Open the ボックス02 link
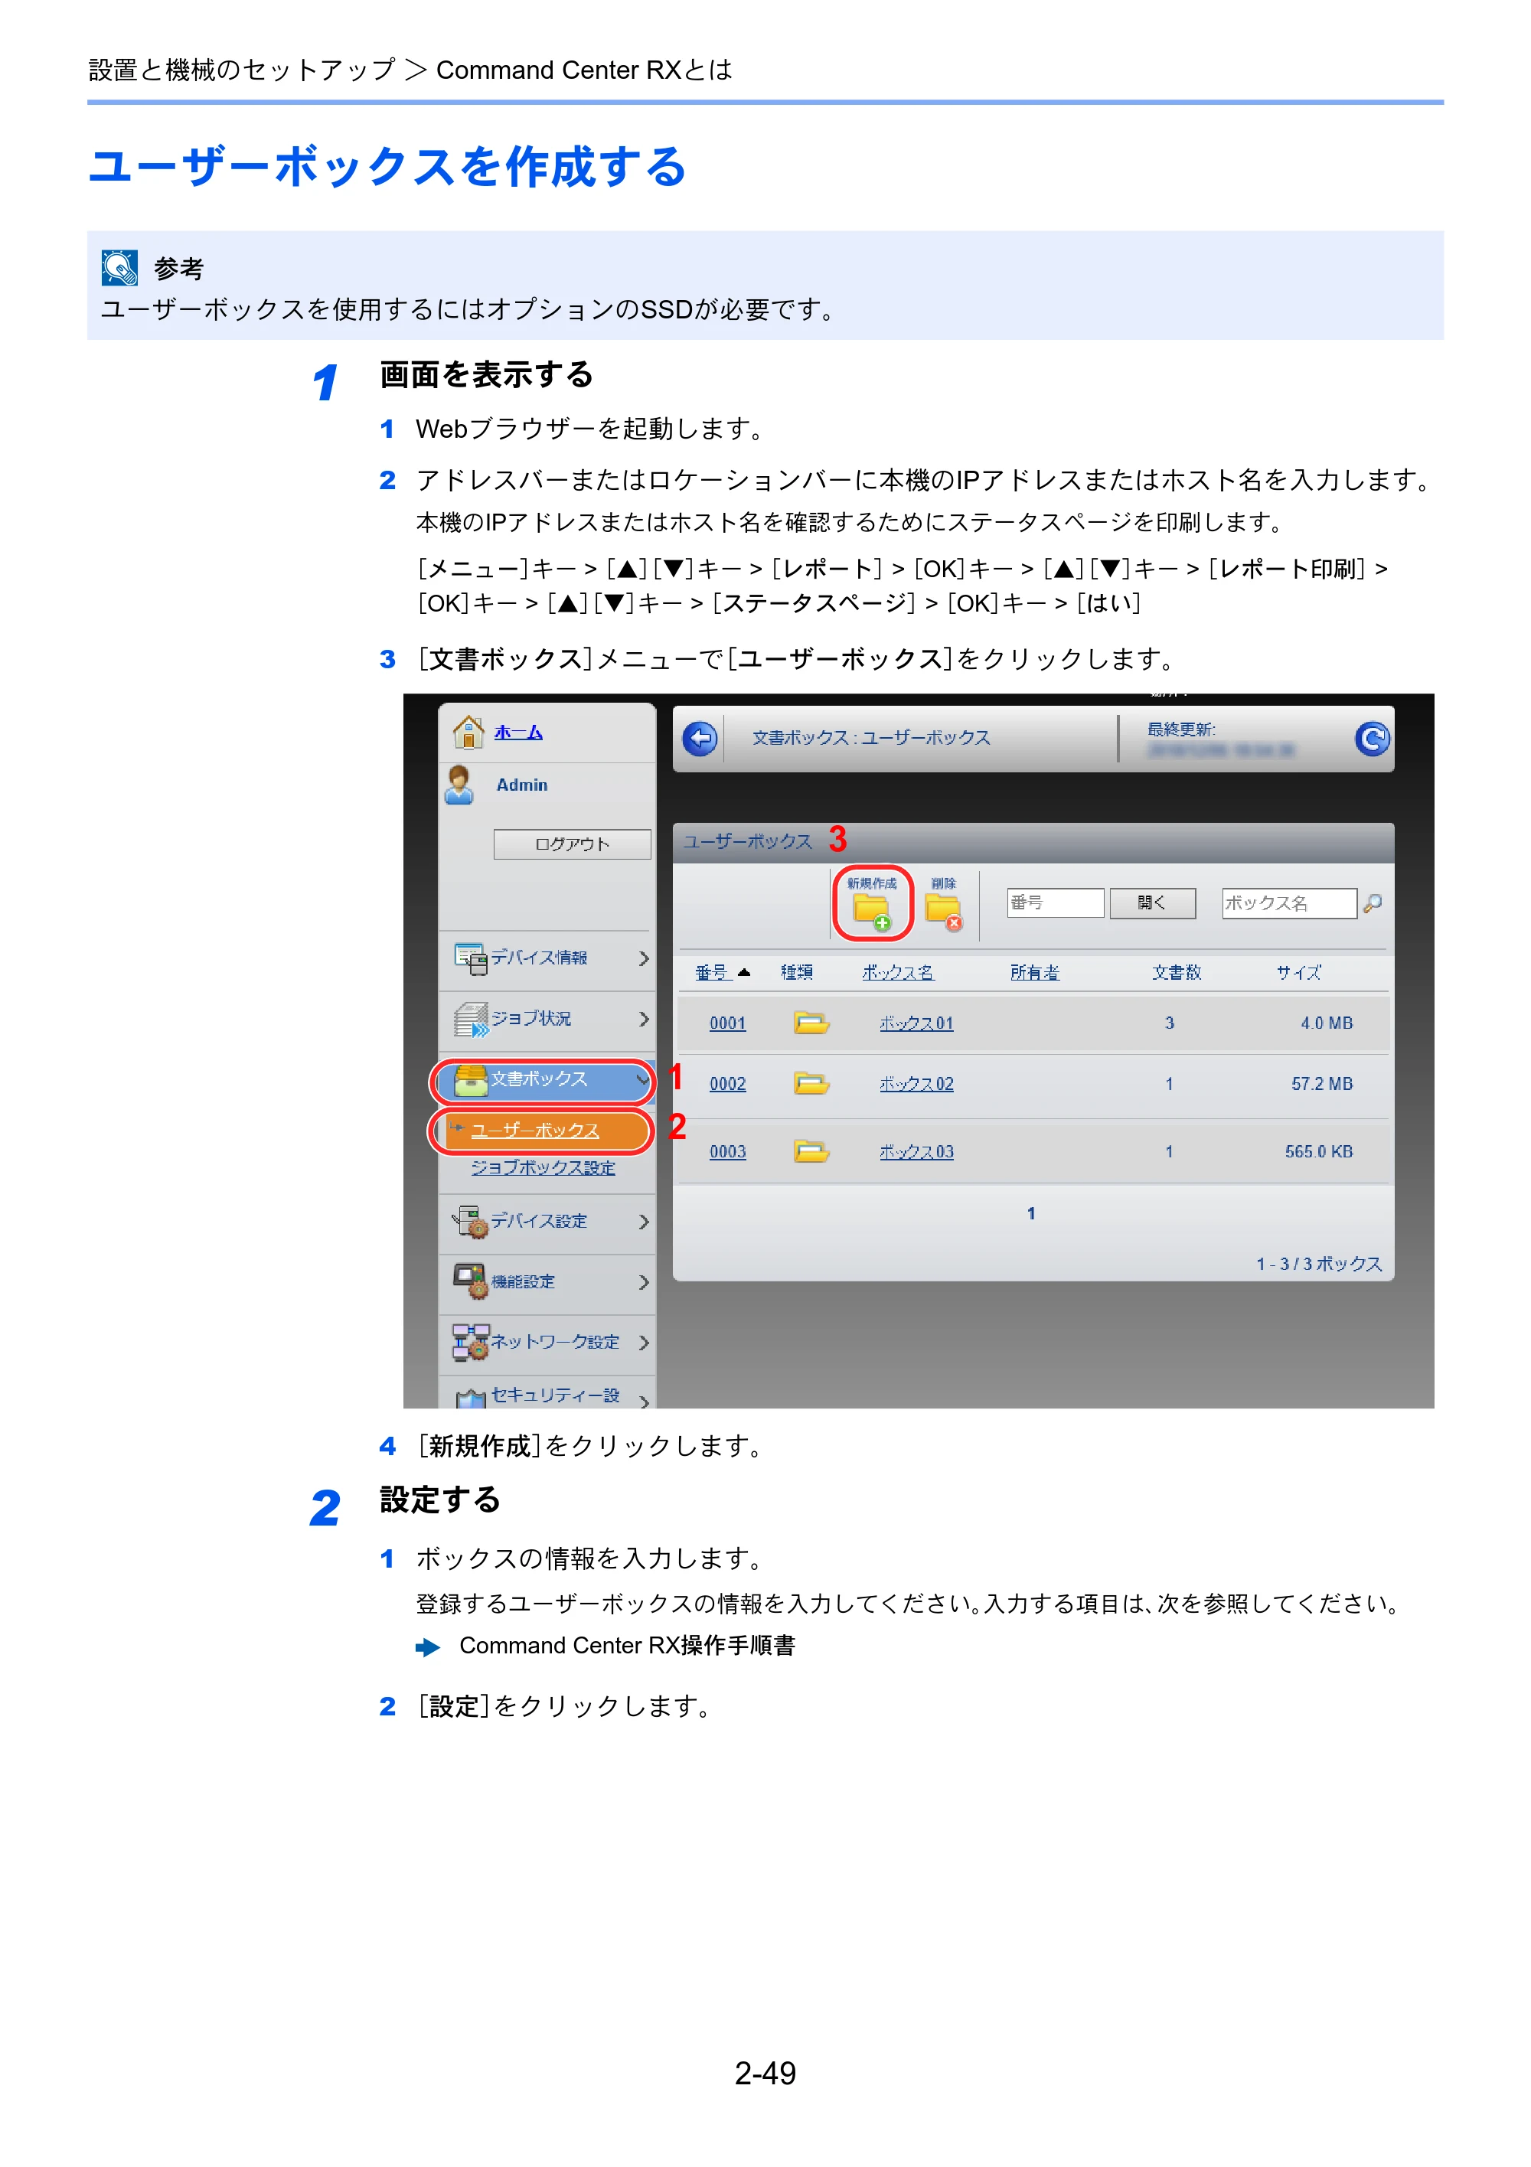Image resolution: width=1531 pixels, height=2167 pixels. pos(916,1084)
